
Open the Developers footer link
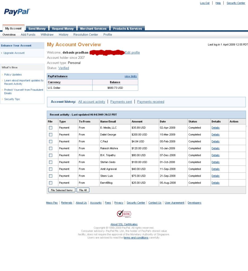tap(194, 203)
